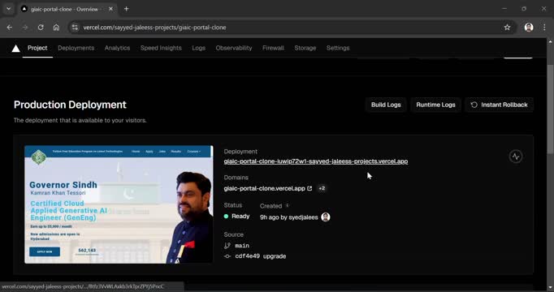Click the Production Deployment heading
This screenshot has width=554, height=292.
[70, 105]
